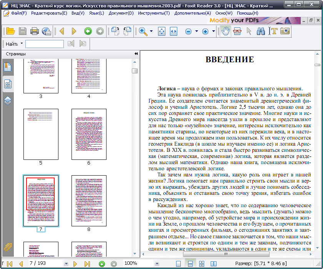Activate the Snapshot camera tool
The height and width of the screenshot is (269, 323).
(285, 32)
